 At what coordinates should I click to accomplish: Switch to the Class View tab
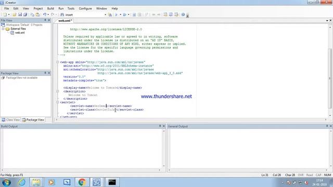pyautogui.click(x=11, y=120)
